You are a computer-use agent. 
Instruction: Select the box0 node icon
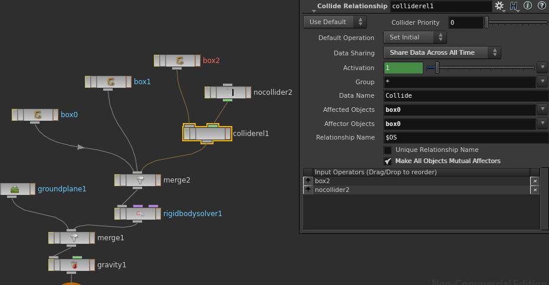(x=38, y=115)
